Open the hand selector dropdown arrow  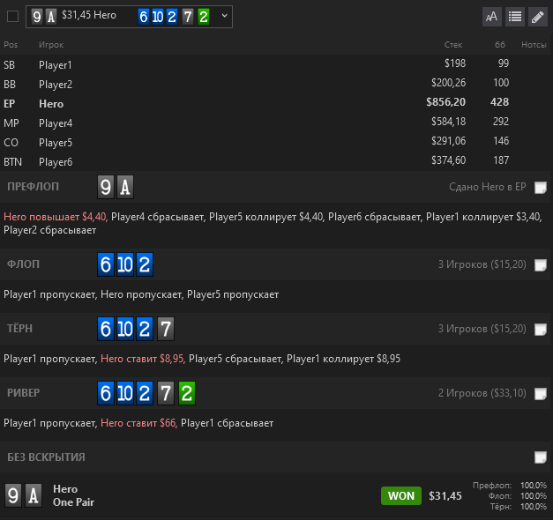(x=224, y=16)
